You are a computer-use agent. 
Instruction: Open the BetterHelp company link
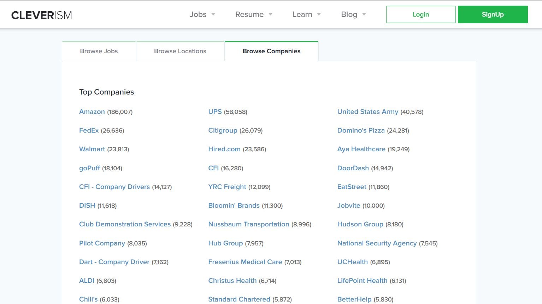tap(354, 299)
